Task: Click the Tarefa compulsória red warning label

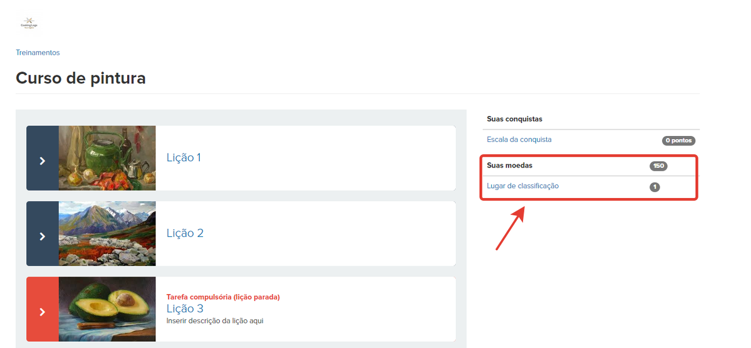Action: 222,297
